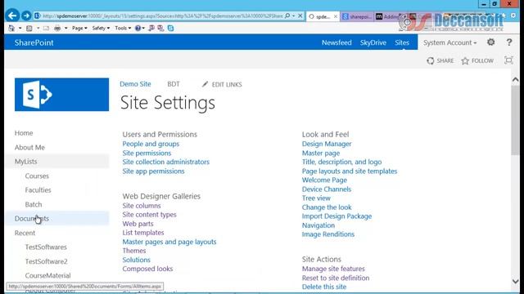Click the browser Back arrow button
The height and width of the screenshot is (294, 524).
pyautogui.click(x=12, y=16)
